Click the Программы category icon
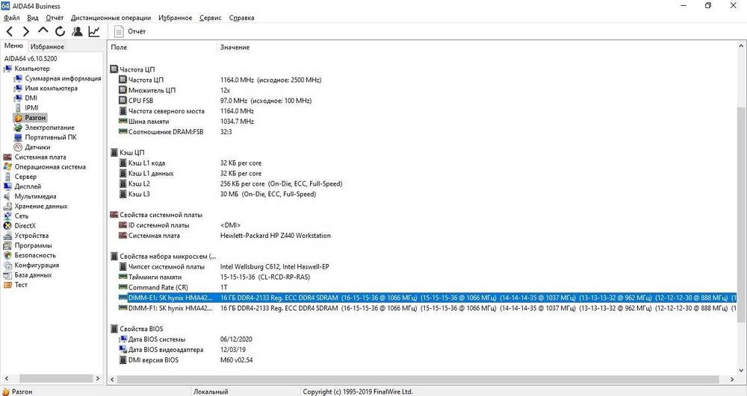747x396 pixels. [x=7, y=245]
